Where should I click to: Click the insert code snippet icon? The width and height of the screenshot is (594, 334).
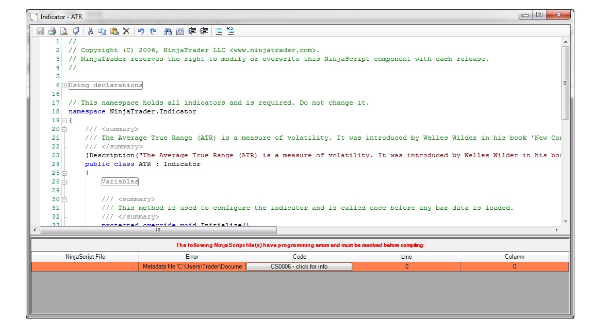pyautogui.click(x=180, y=31)
